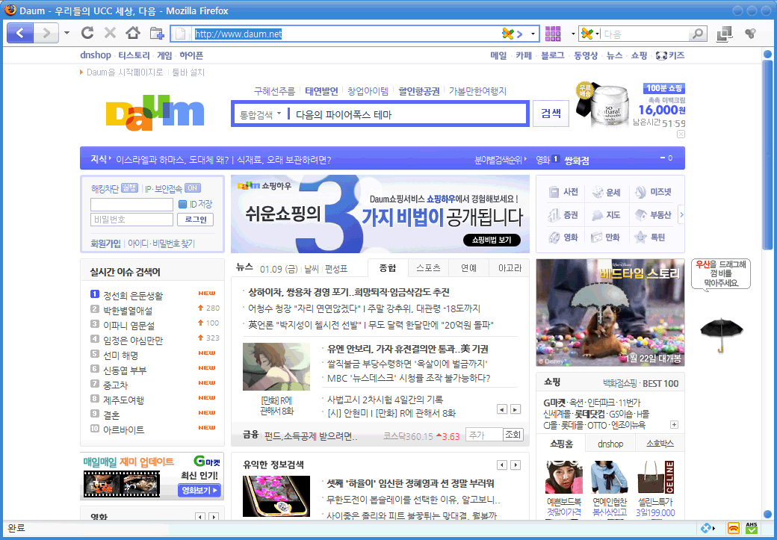Select the 스포츠 news tab
777x540 pixels.
click(x=428, y=268)
